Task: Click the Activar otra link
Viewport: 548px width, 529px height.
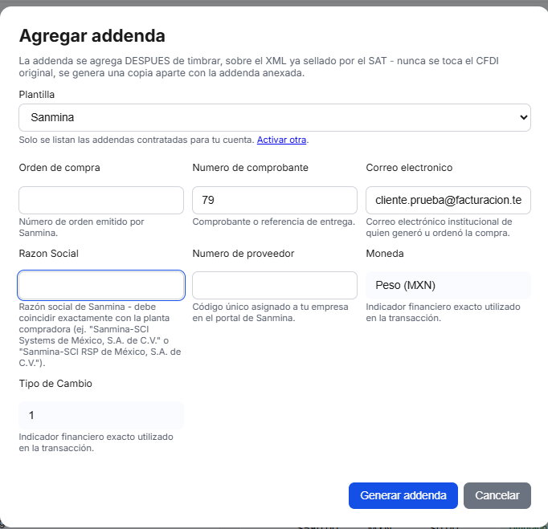Action: point(281,140)
